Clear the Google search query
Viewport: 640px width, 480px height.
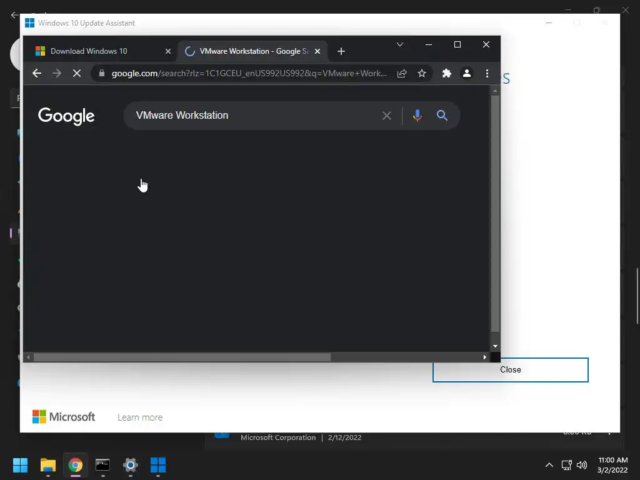click(x=386, y=116)
